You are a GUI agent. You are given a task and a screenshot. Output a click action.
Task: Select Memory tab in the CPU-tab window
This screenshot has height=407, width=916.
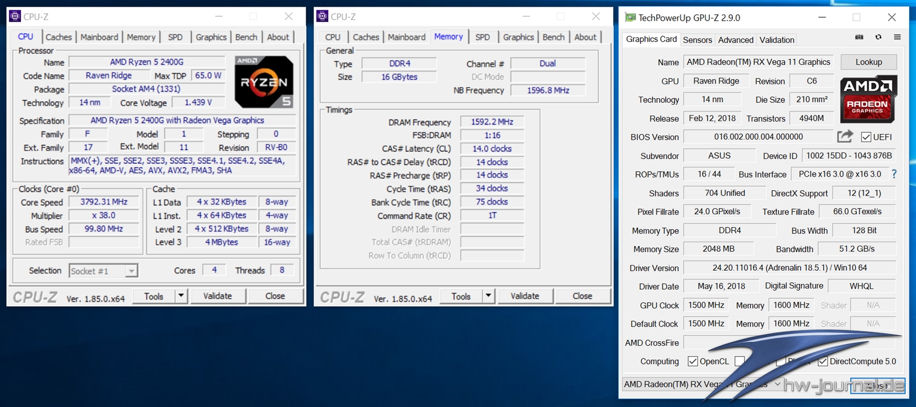pyautogui.click(x=141, y=37)
